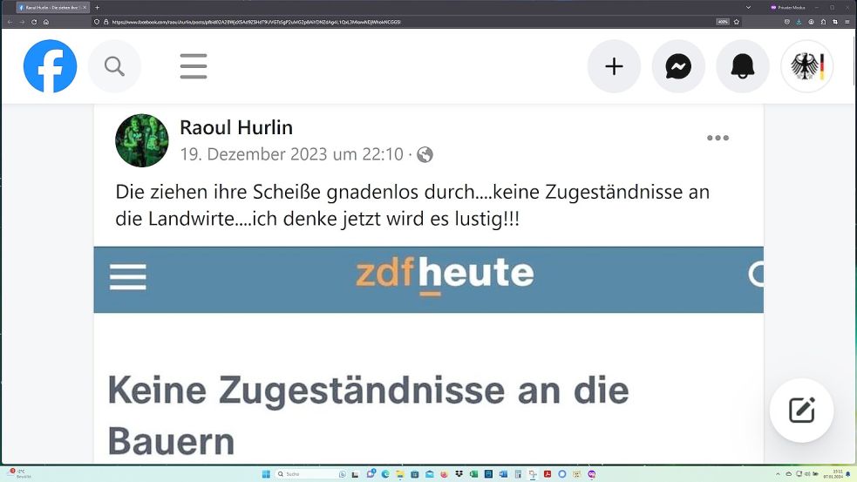Open the create plus menu
Screen dimensions: 857x482
click(x=614, y=66)
